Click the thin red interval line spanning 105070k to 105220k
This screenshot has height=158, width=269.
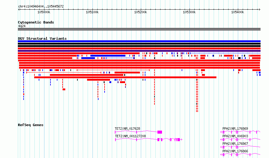(113, 70)
